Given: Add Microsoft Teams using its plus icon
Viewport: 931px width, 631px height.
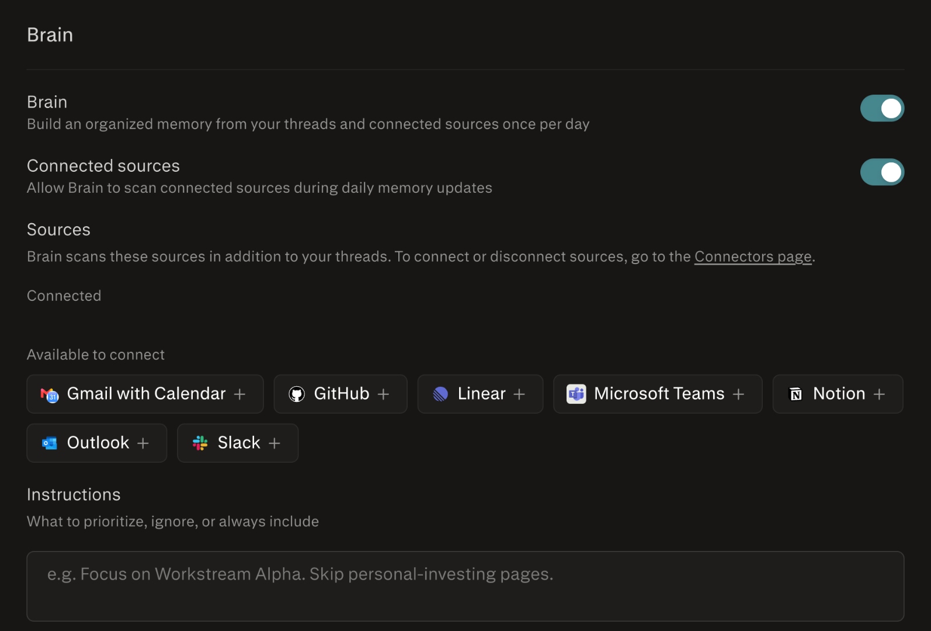Looking at the screenshot, I should (x=738, y=394).
